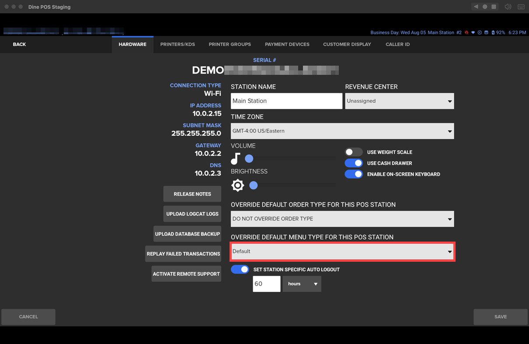Click the database stack status icon
Viewport: 529px width, 344px height.
coord(486,32)
